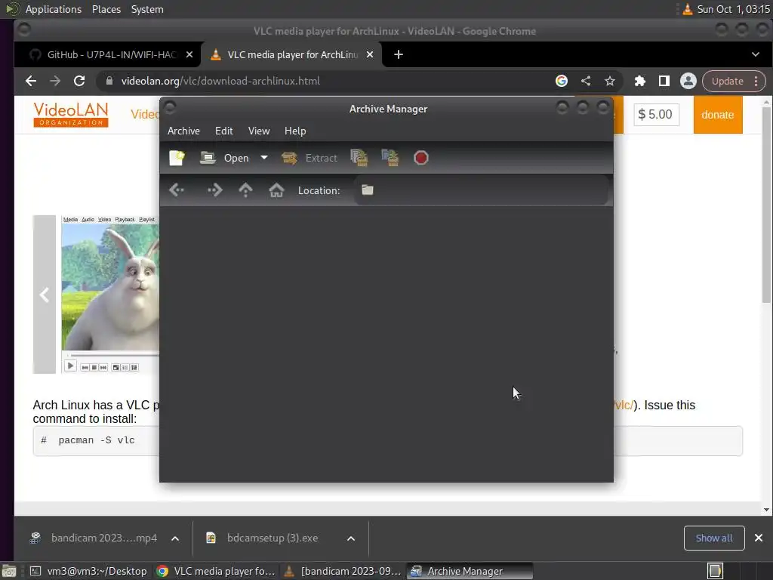Switch to bandicam 2023-09 VLC taskbar entry

343,571
